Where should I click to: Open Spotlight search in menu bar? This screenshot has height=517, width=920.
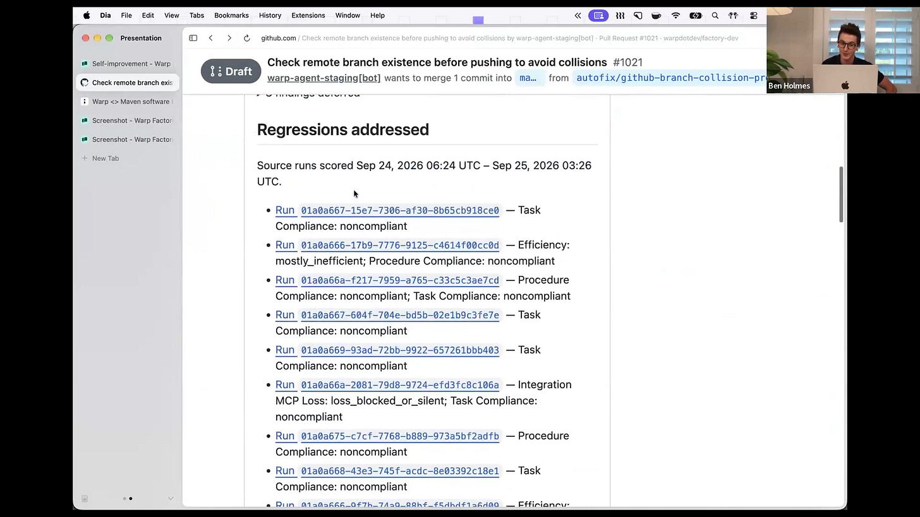coord(715,15)
